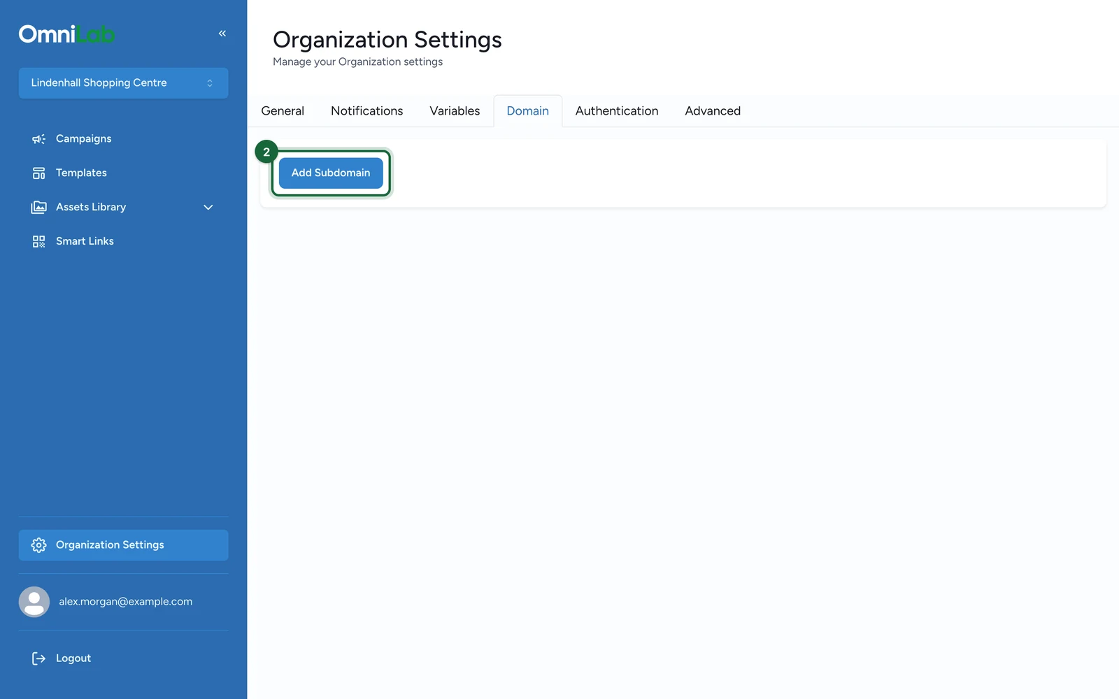Open the Advanced tab
Viewport: 1119px width, 699px height.
pyautogui.click(x=713, y=111)
